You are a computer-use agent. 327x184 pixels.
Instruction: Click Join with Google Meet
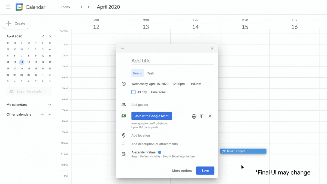coord(152,116)
